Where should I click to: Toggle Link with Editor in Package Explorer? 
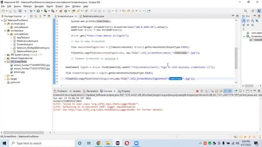tap(36, 16)
